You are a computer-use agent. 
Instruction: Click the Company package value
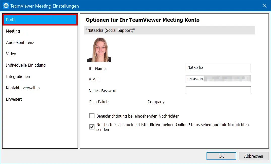[156, 102]
